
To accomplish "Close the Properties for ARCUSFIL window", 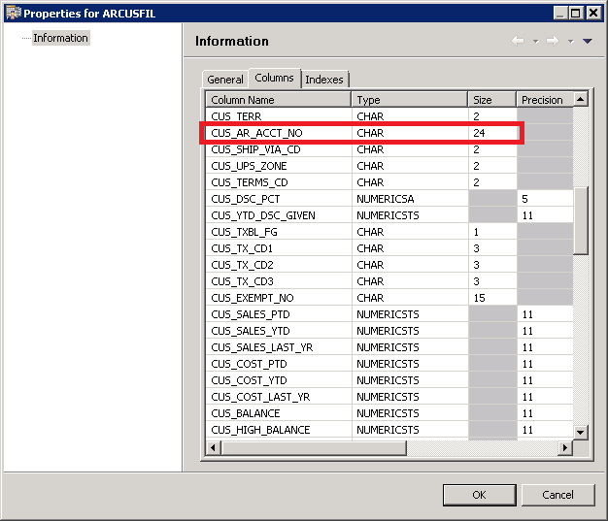I will [593, 14].
